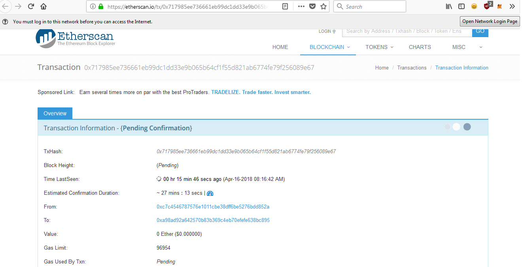The height and width of the screenshot is (267, 522).
Task: Click the browser forward arrow
Action: pos(18,7)
